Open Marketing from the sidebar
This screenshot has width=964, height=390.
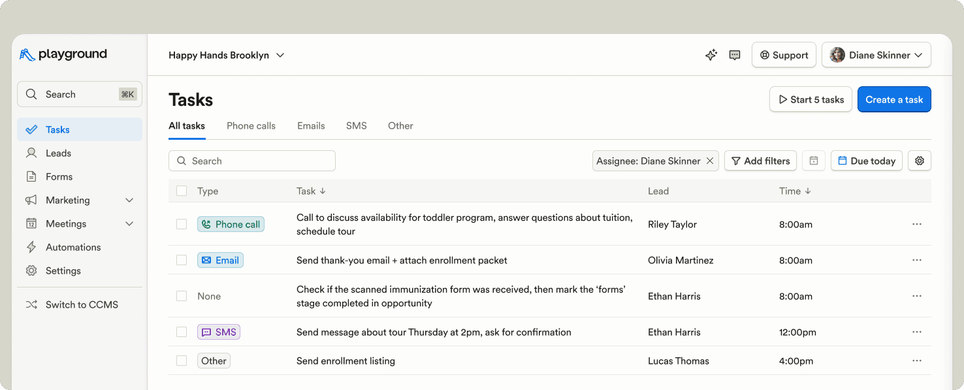point(68,200)
